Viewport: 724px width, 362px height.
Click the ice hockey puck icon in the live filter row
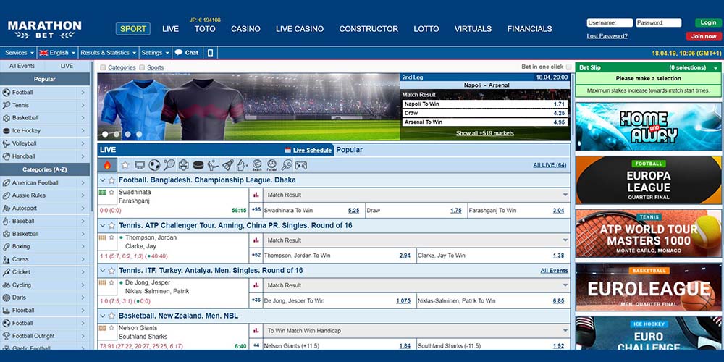[198, 165]
